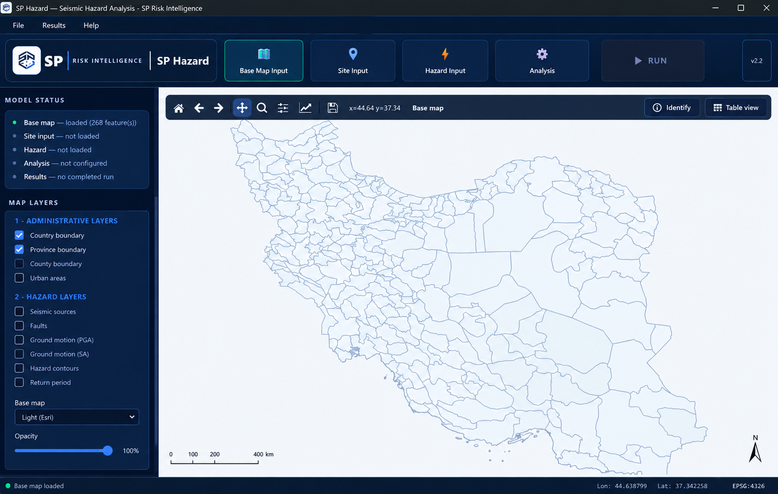Viewport: 778px width, 494px height.
Task: Open the Results menu
Action: point(54,25)
